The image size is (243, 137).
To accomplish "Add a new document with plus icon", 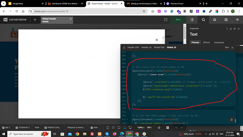I will pyautogui.click(x=35, y=20).
